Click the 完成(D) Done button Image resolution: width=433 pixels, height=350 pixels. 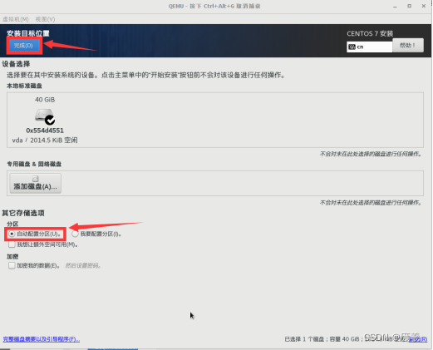pos(23,46)
